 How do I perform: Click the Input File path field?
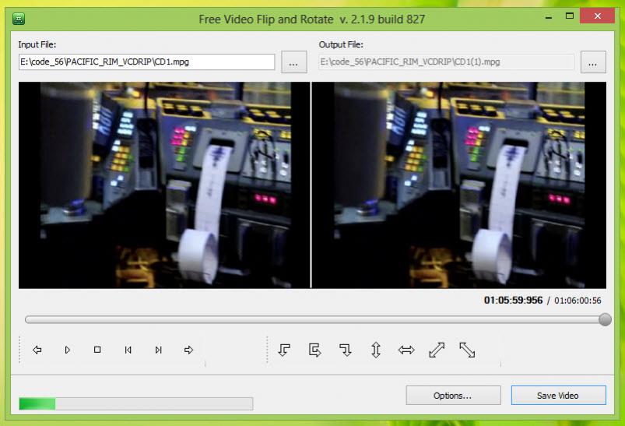tap(146, 62)
